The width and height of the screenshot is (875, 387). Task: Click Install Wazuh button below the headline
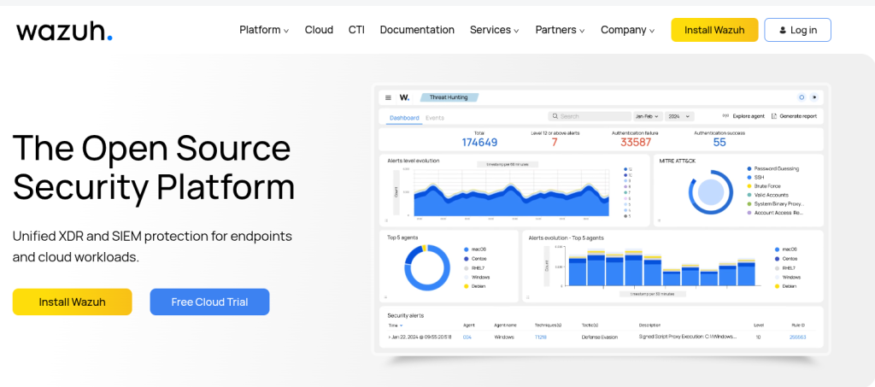[72, 302]
